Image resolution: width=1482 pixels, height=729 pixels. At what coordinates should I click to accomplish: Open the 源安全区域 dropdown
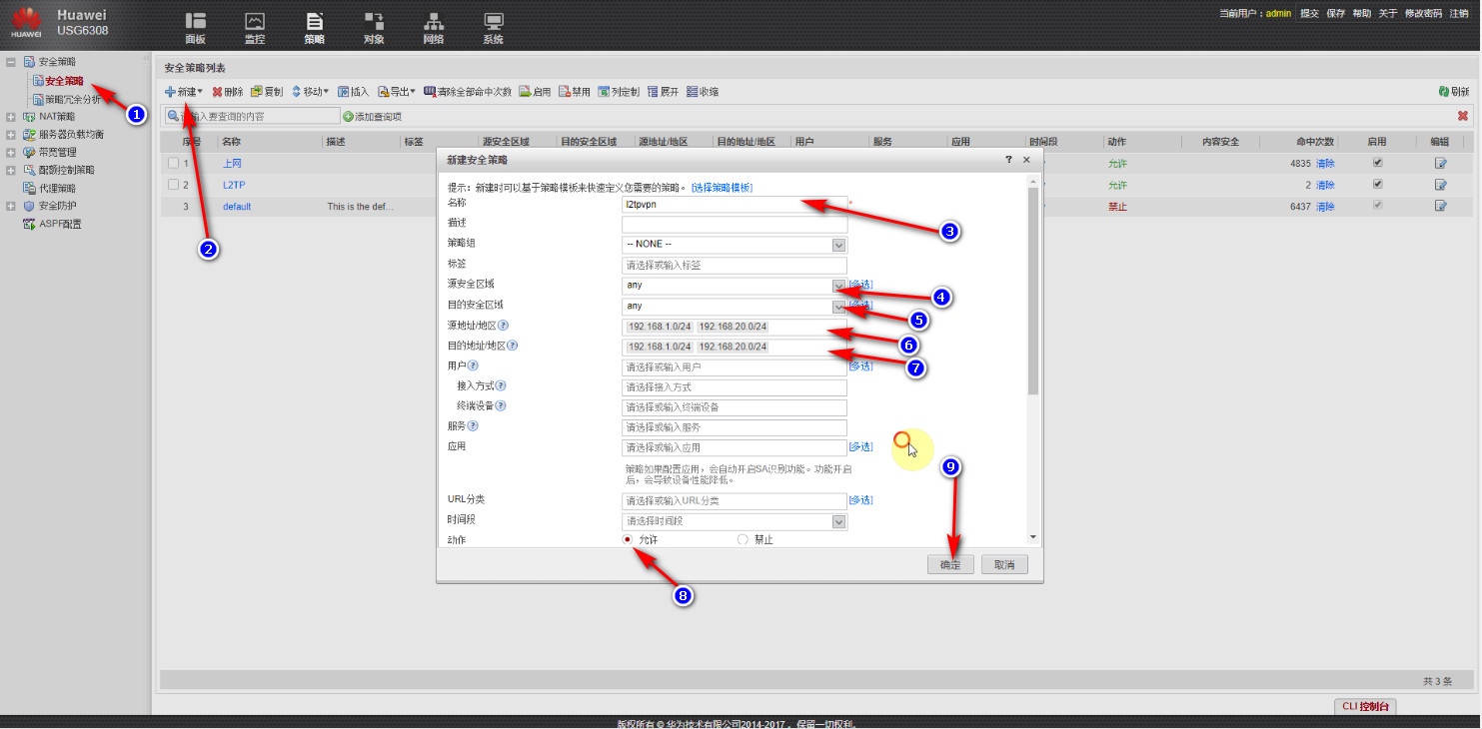click(x=838, y=286)
